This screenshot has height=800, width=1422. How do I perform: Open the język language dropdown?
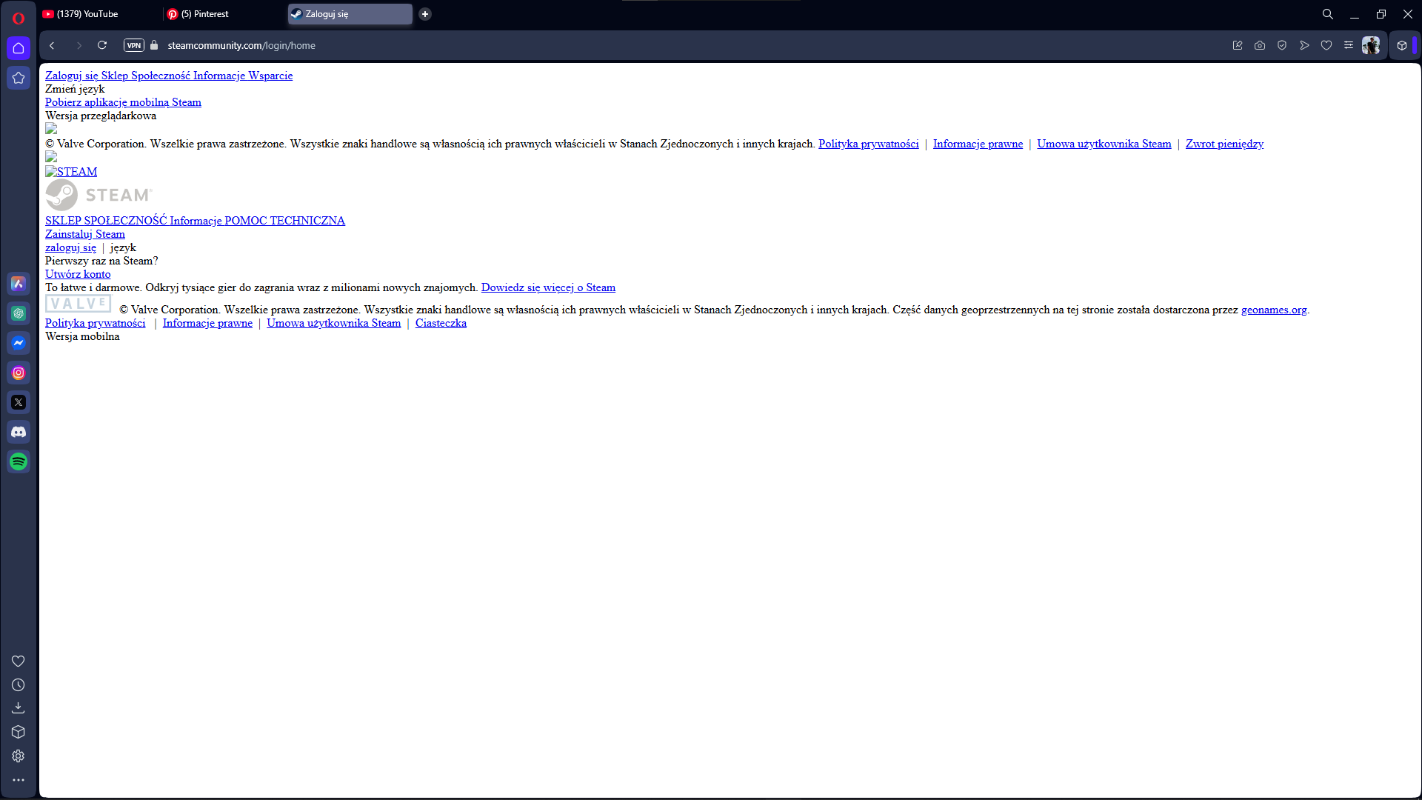123,247
